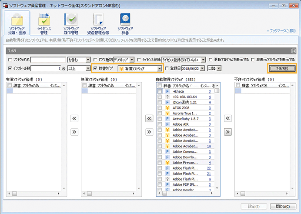
Task: Open install count 14 link for Adobe Acrobat
Action: click(209, 146)
